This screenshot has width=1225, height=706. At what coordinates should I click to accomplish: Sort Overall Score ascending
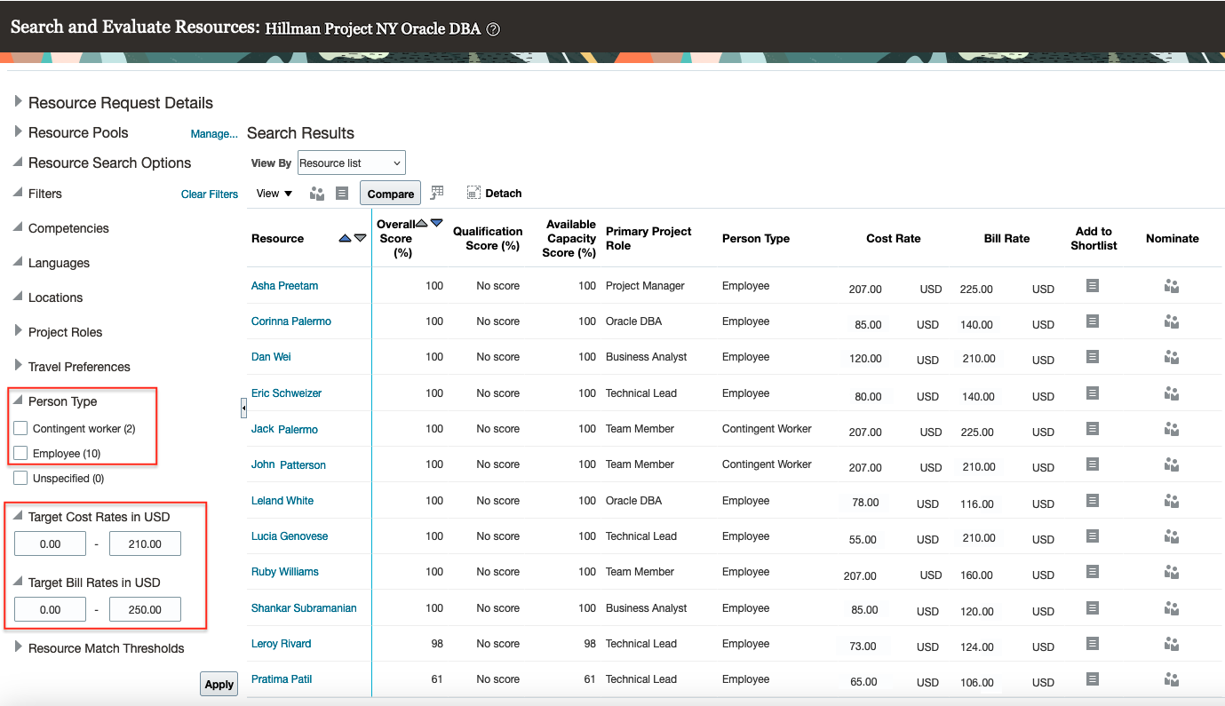pos(422,223)
